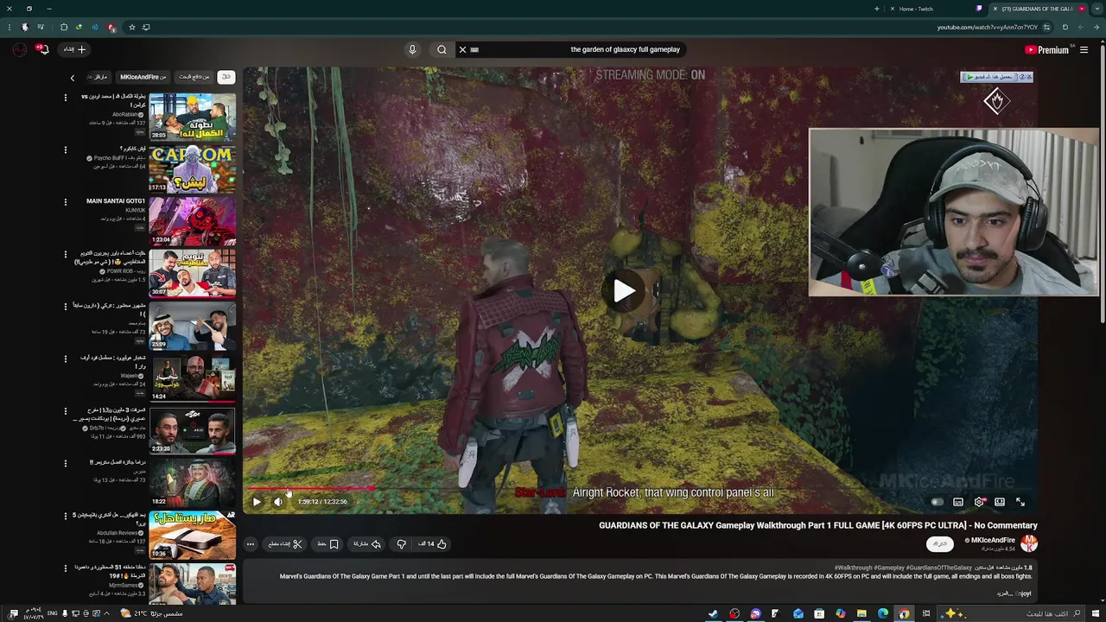Select the search-results filter chip
The width and height of the screenshot is (1106, 622).
point(194,77)
